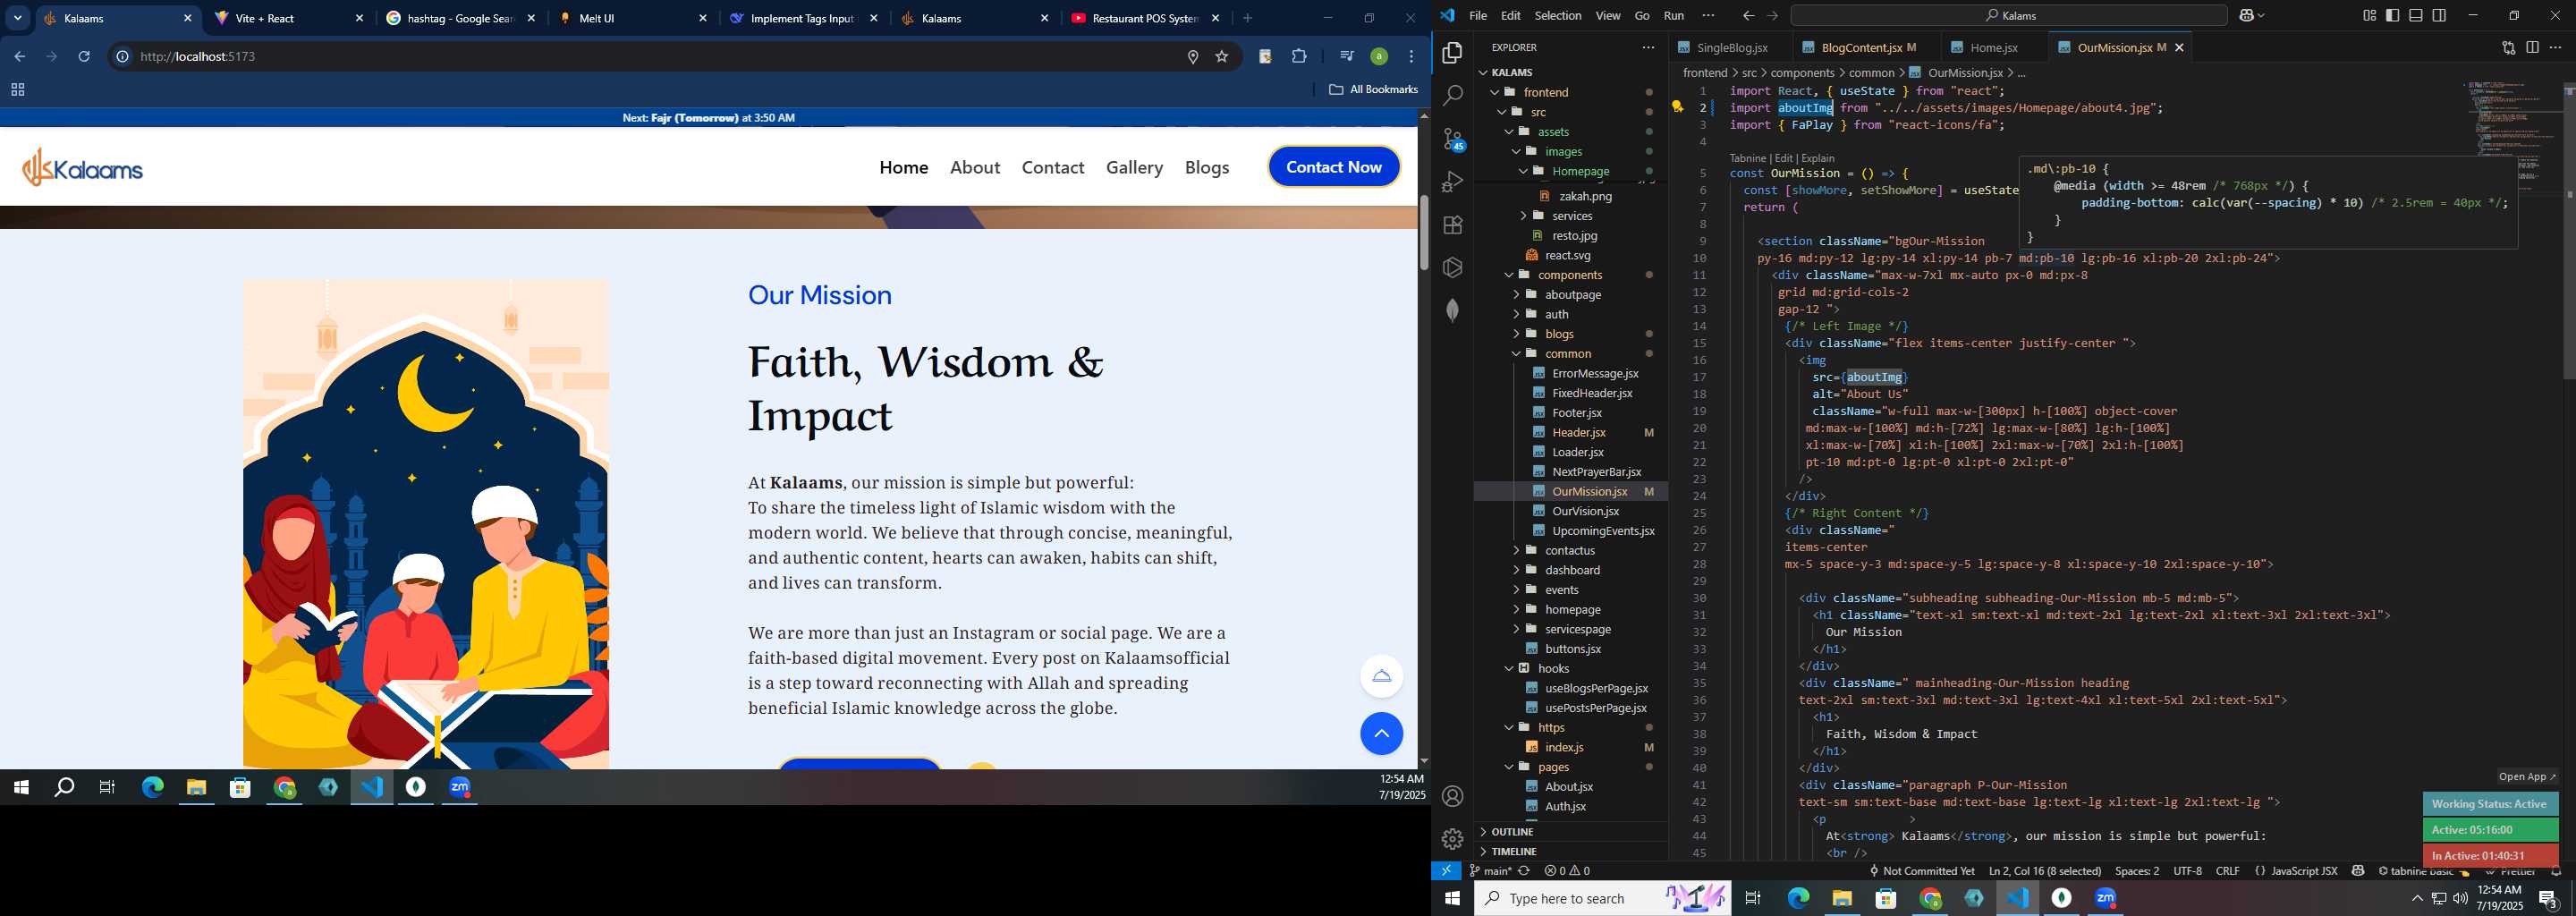2576x916 pixels.
Task: Click the Chrome address bar URL
Action: tap(198, 56)
